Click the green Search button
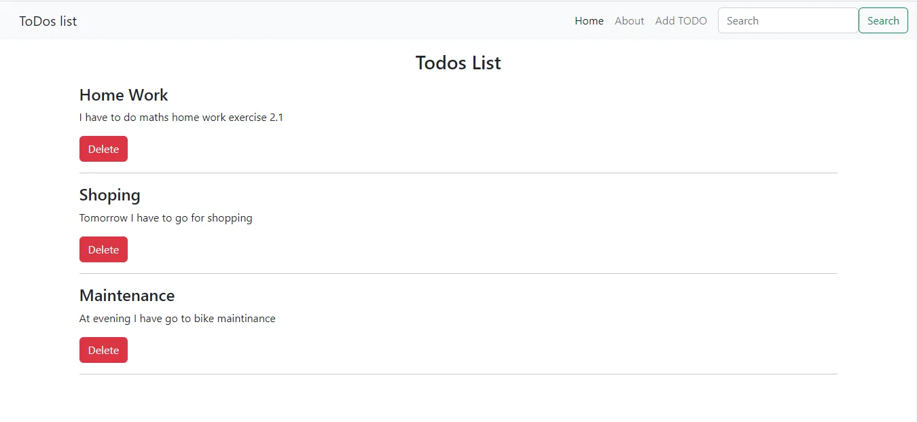This screenshot has width=917, height=422. click(x=883, y=20)
